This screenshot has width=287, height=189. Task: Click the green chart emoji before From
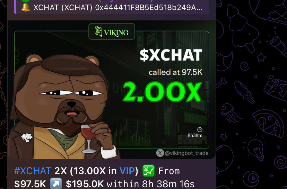[x=148, y=171]
